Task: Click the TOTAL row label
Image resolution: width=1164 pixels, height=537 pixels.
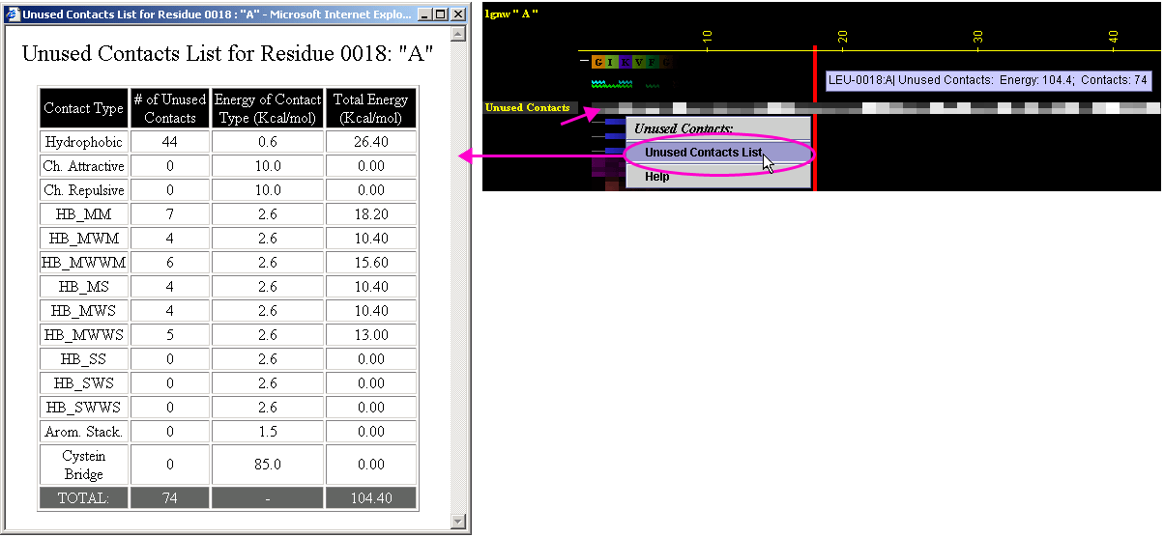Action: pyautogui.click(x=84, y=498)
